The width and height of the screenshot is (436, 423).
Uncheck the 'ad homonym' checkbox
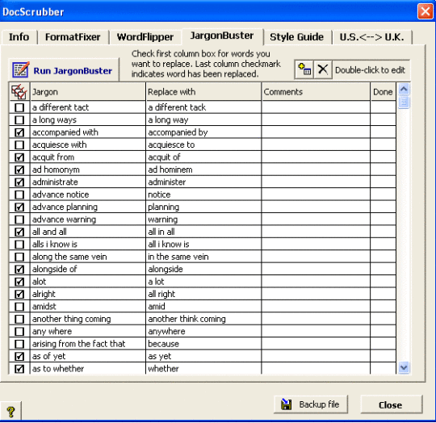pyautogui.click(x=19, y=170)
